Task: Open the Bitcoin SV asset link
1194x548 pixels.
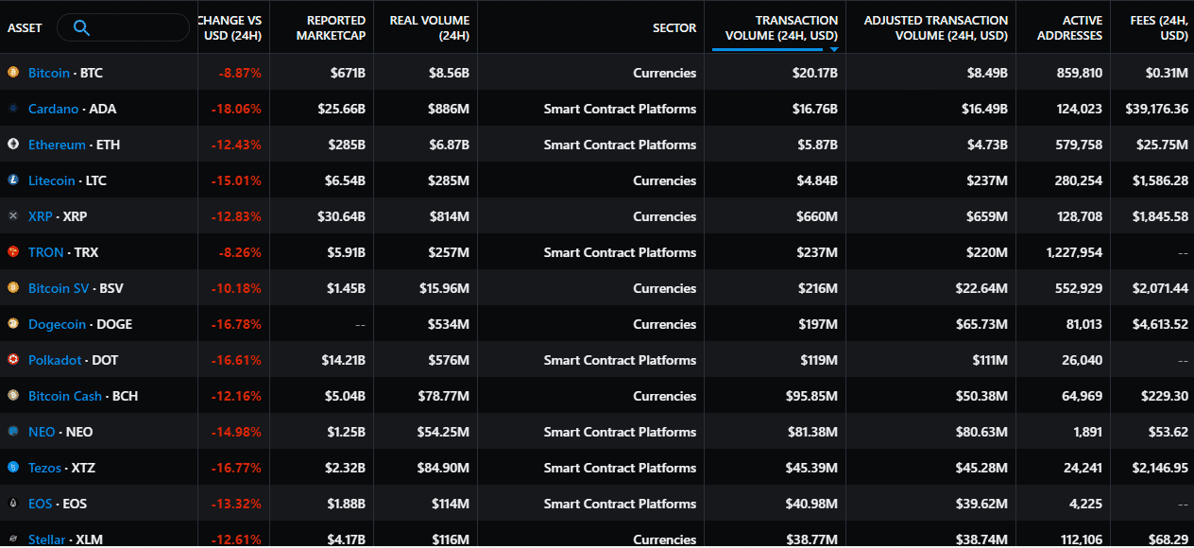Action: point(59,288)
